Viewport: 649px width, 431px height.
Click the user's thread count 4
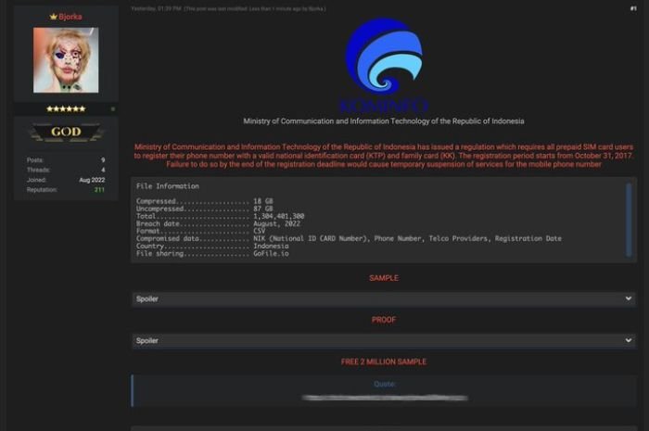click(102, 170)
